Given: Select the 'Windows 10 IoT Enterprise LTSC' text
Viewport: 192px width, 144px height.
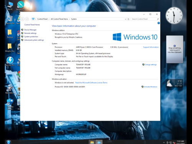Looking at the screenshot, I should tap(66, 34).
